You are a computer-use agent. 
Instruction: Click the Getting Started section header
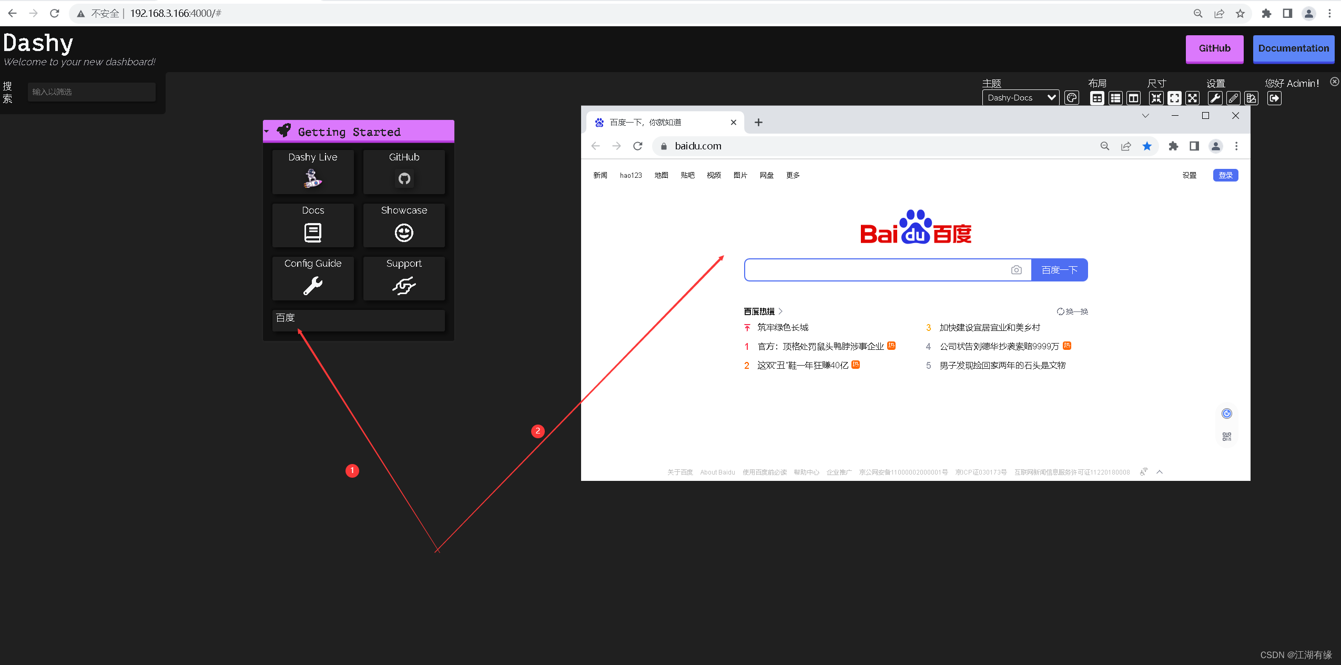point(358,131)
